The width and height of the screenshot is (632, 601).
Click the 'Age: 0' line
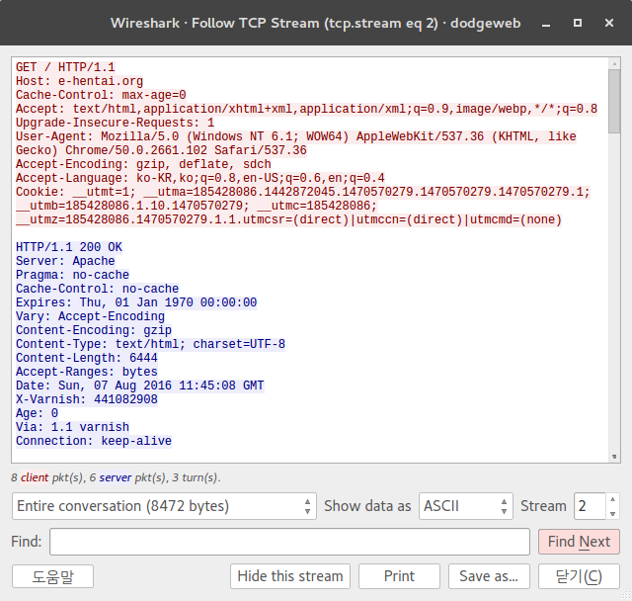coord(37,413)
